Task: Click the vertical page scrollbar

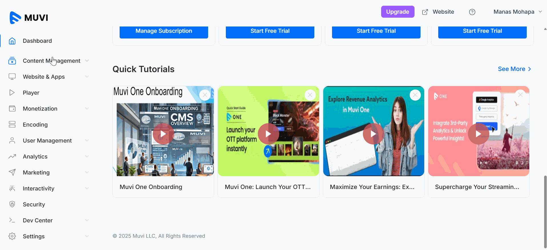Action: (x=545, y=211)
